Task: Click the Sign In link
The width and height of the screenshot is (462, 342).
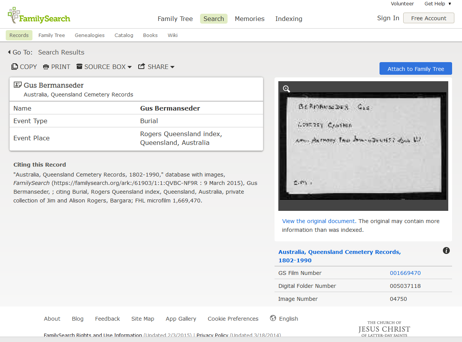Action: [388, 18]
